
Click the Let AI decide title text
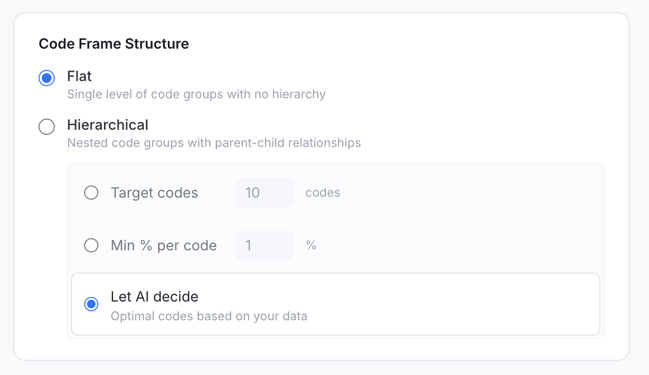[154, 296]
